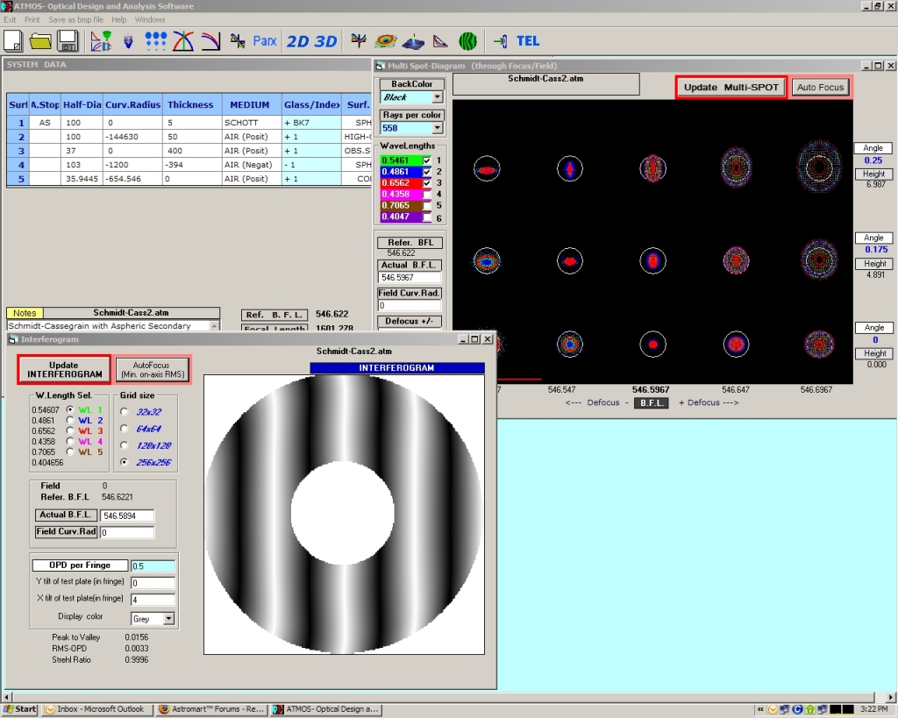Open the Windows menu

[149, 19]
